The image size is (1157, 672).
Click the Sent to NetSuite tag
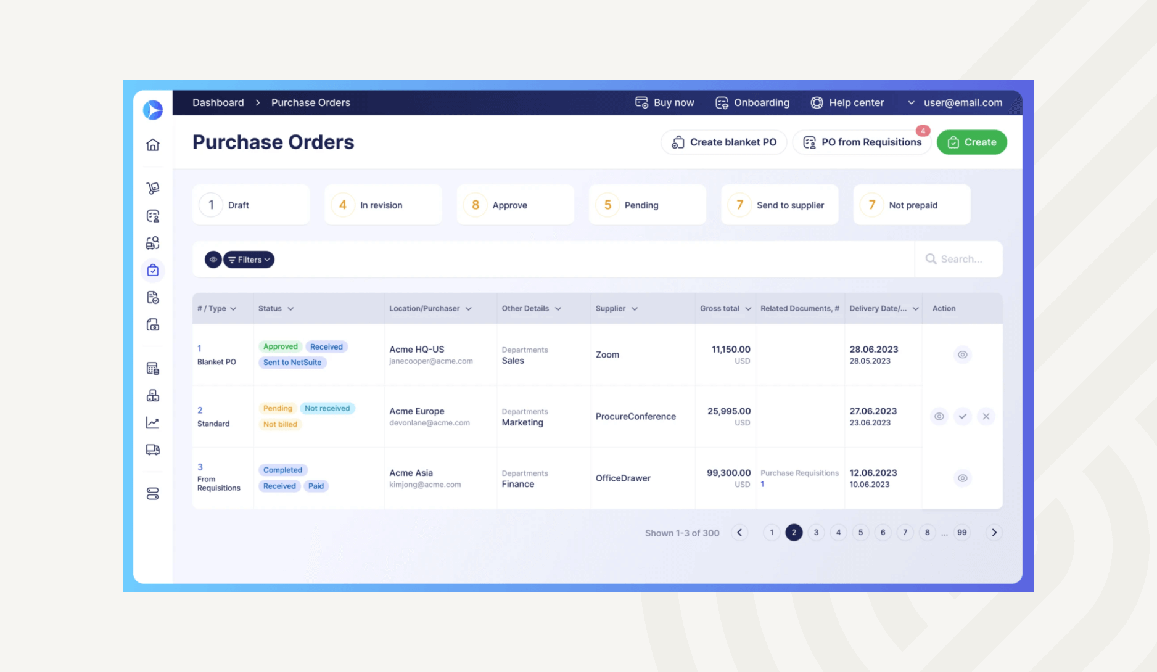click(292, 363)
